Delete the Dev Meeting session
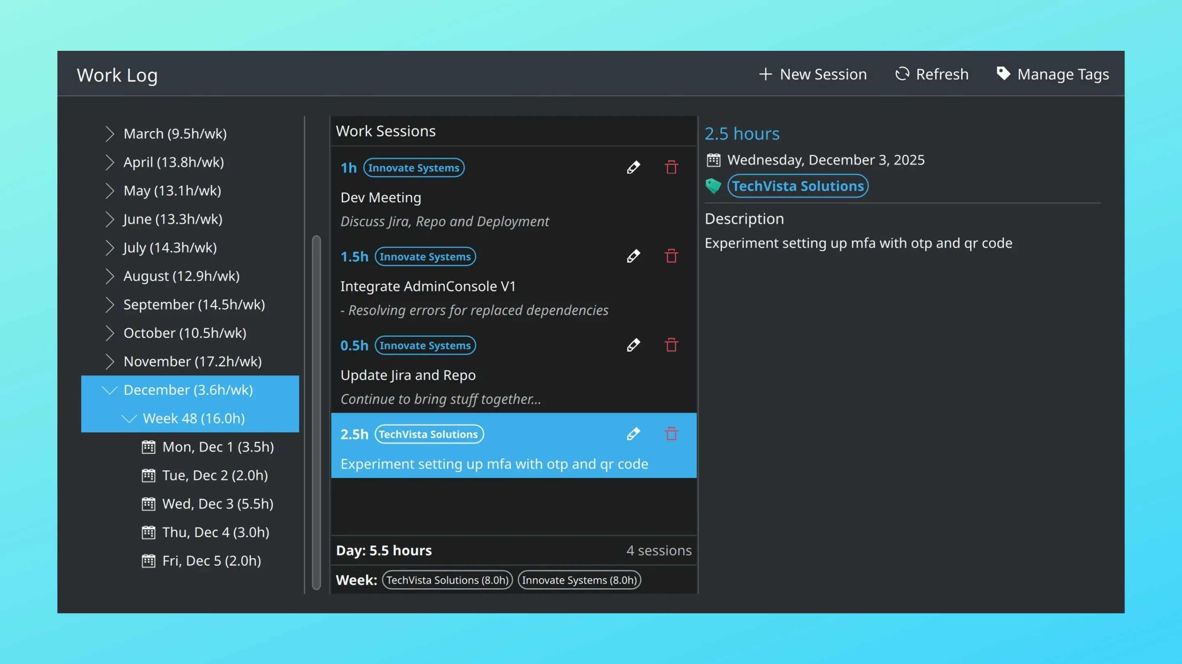 coord(671,167)
